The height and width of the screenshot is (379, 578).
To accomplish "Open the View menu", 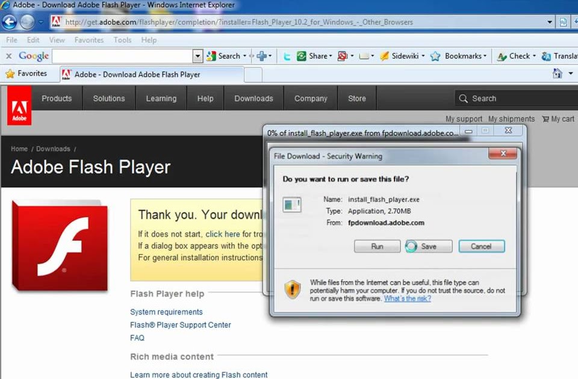I will click(57, 40).
